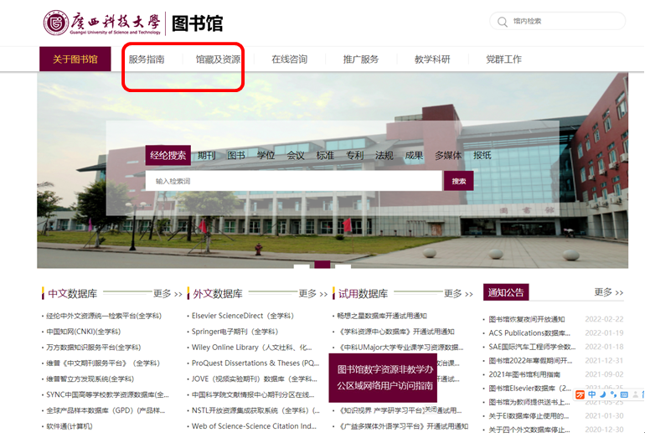
Task: Open 2021年图书馆利用指南 notice
Action: click(524, 374)
